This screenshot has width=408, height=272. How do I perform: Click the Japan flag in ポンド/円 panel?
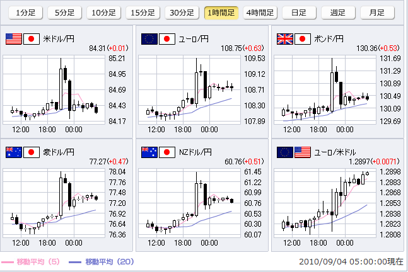pyautogui.click(x=303, y=39)
